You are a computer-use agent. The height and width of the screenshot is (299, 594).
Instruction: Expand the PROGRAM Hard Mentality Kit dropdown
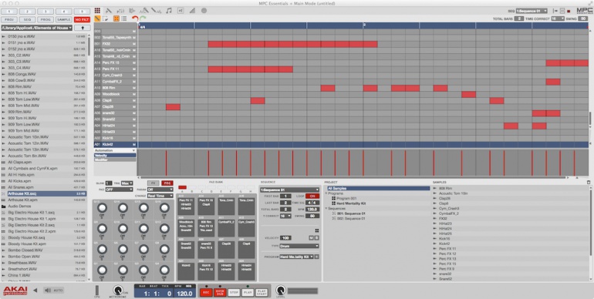(297, 257)
